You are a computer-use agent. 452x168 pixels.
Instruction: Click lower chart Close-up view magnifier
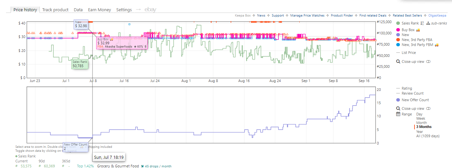(x=398, y=108)
